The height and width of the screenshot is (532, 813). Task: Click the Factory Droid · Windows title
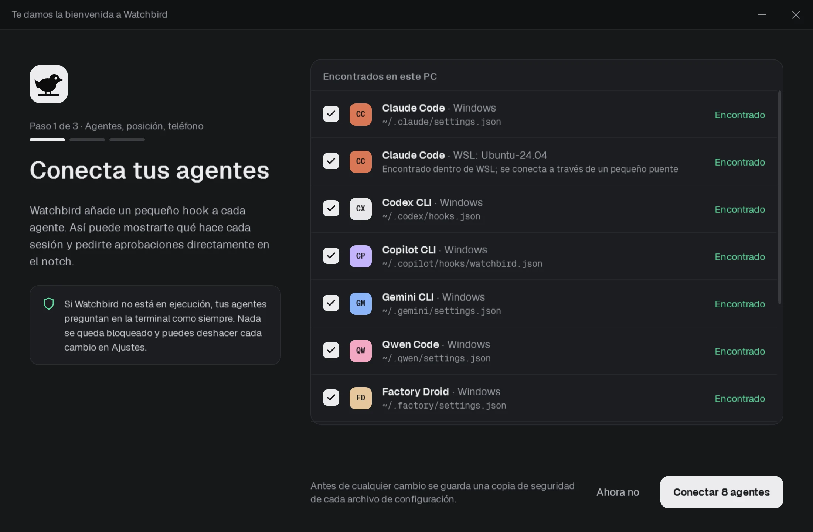point(441,392)
